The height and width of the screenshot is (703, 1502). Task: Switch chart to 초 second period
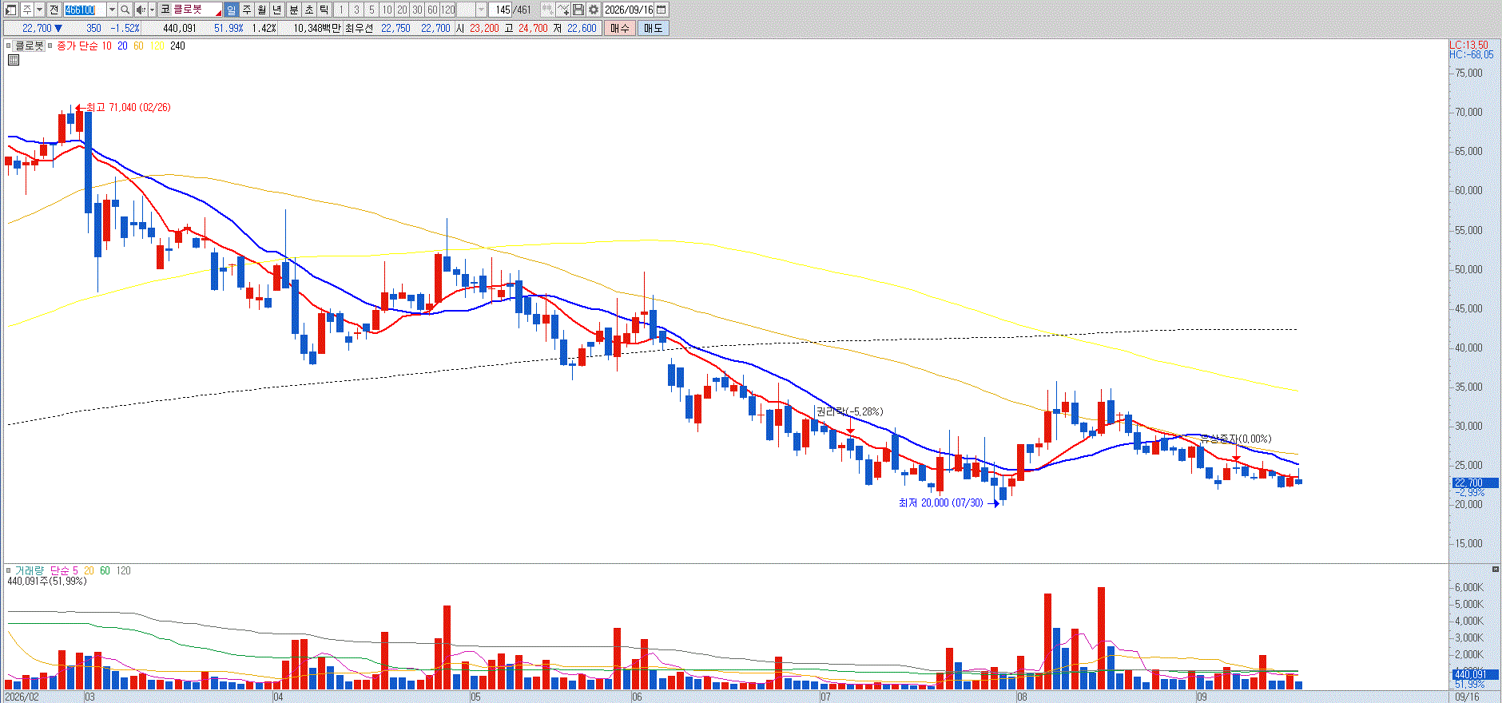click(309, 10)
